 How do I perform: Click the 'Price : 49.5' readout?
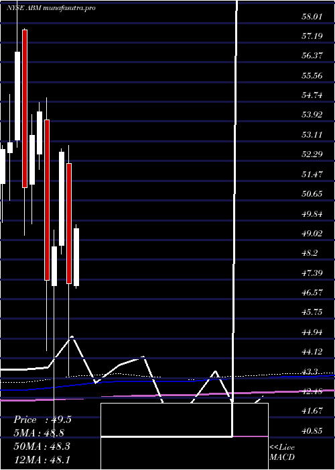pos(42,420)
